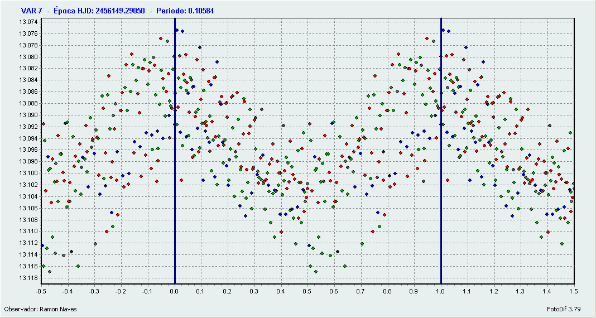Click the 1.5 phase axis label
Viewport: 596px width, 318px height.
[x=574, y=291]
